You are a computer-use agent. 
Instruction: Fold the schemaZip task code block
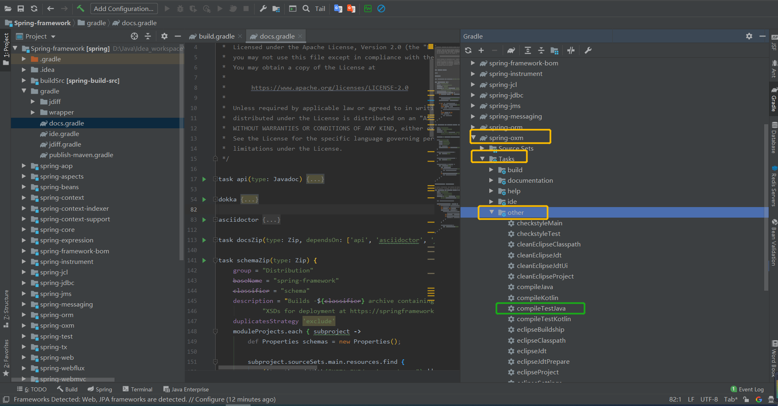216,260
